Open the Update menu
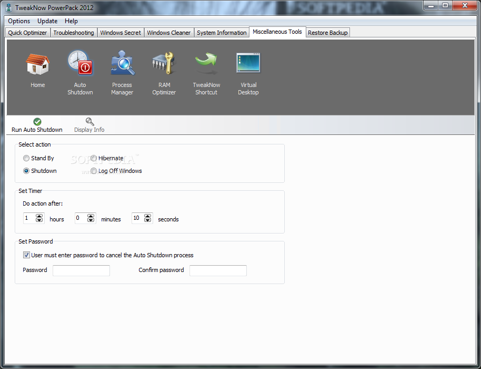The width and height of the screenshot is (481, 369). click(47, 21)
